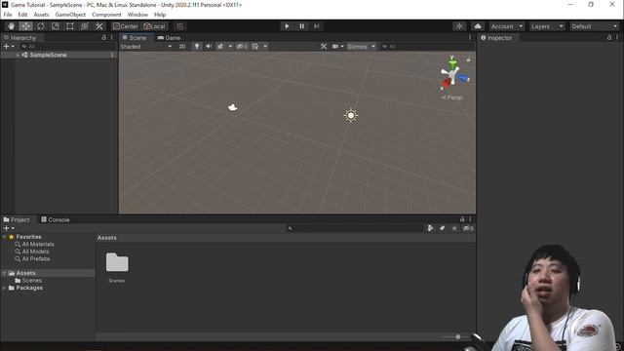Select the Rotate tool
This screenshot has height=351, width=624.
[x=41, y=26]
